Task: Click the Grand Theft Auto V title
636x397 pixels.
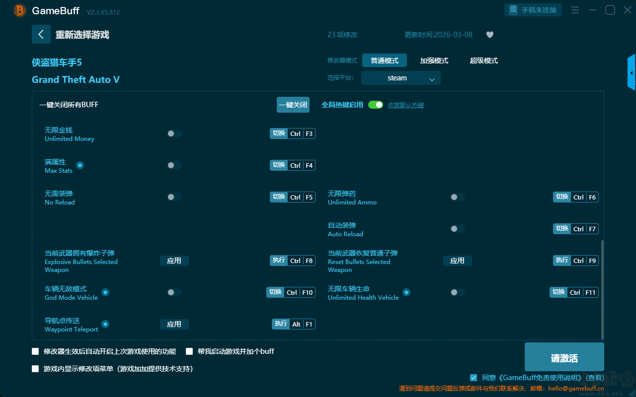Action: pyautogui.click(x=76, y=80)
